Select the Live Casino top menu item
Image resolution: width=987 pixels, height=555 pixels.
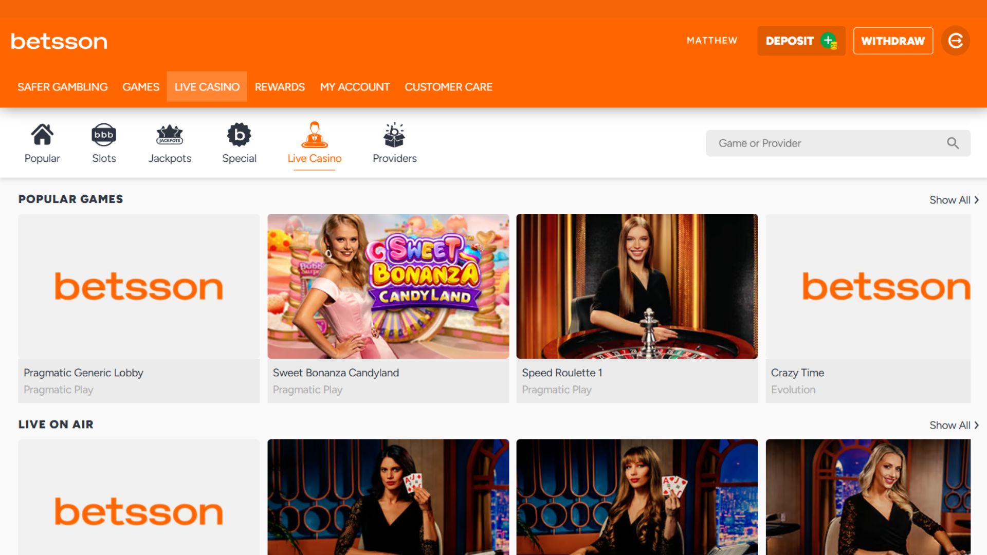coord(207,87)
